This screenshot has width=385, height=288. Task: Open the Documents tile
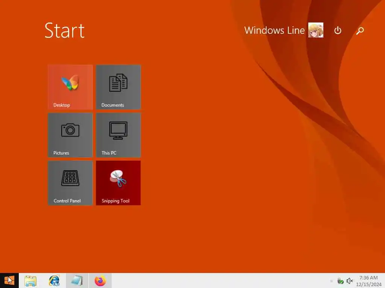[118, 87]
